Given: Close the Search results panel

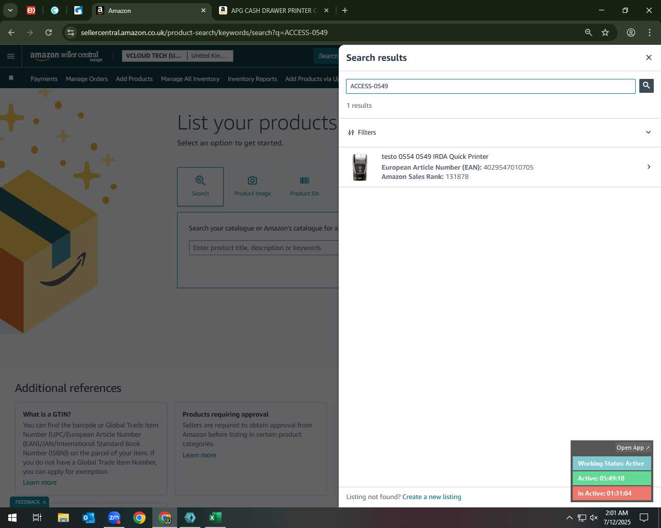Looking at the screenshot, I should tap(649, 57).
